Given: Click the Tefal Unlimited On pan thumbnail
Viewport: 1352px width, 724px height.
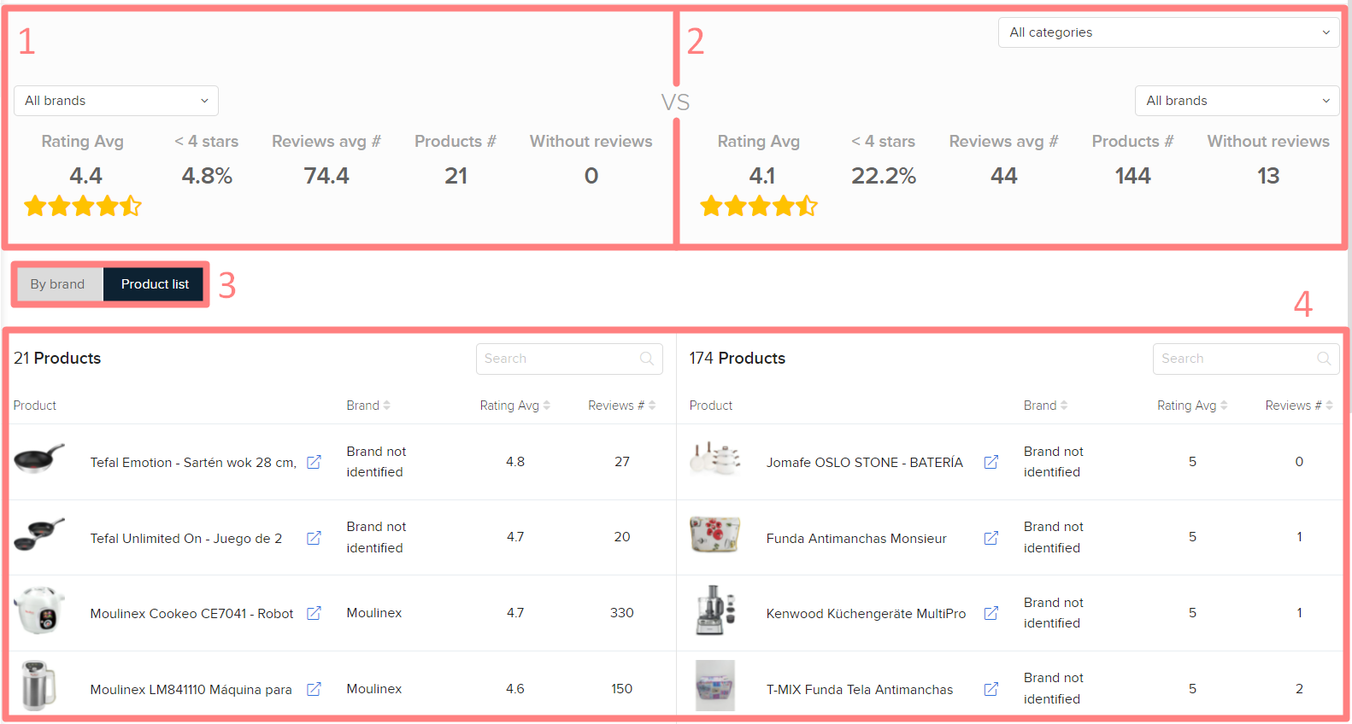Looking at the screenshot, I should [39, 534].
